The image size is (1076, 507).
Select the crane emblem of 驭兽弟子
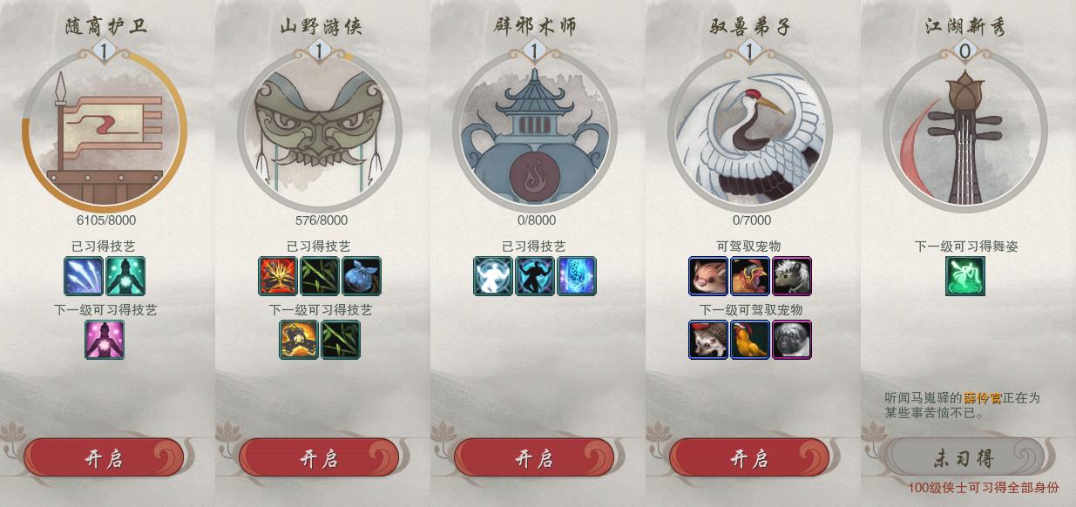749,129
